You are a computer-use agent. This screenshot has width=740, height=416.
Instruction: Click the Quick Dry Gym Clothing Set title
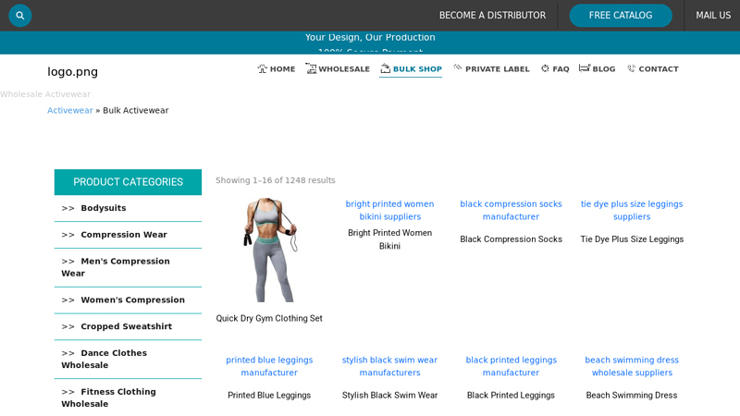[x=269, y=318]
